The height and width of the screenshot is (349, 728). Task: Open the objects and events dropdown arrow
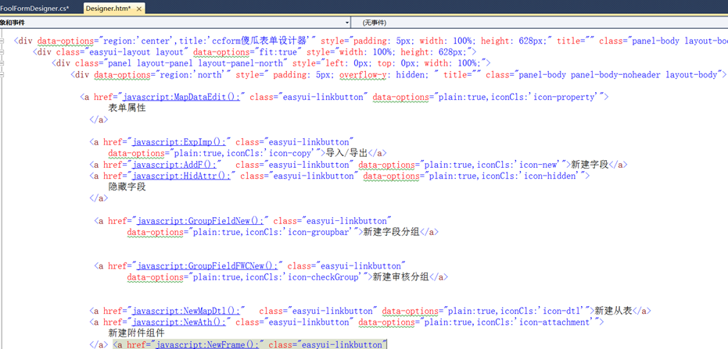click(x=347, y=22)
